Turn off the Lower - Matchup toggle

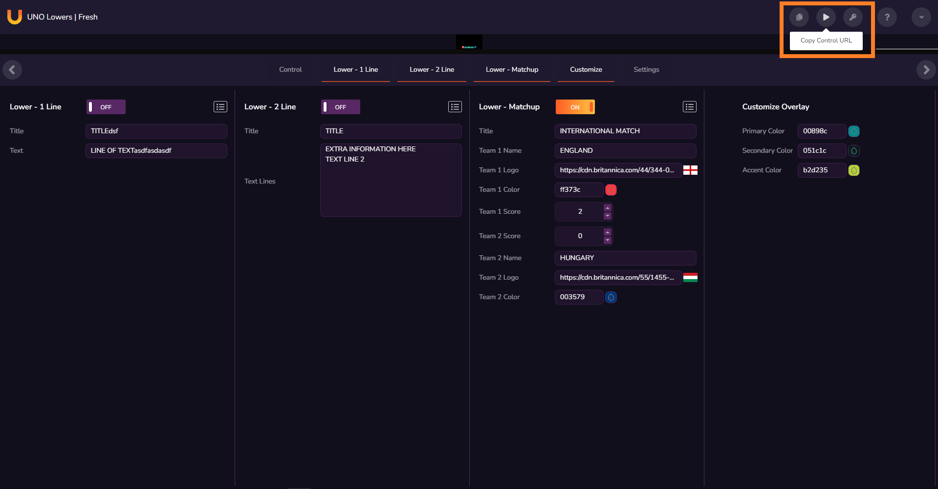(575, 107)
